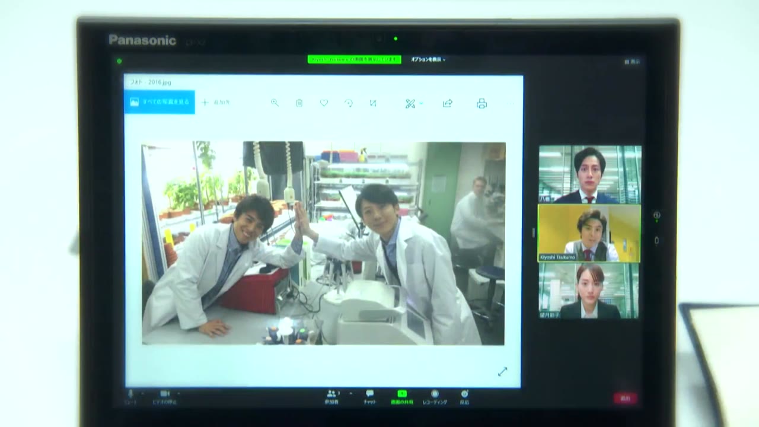The width and height of the screenshot is (759, 427).
Task: Print the photo using the printer icon
Action: 481,103
